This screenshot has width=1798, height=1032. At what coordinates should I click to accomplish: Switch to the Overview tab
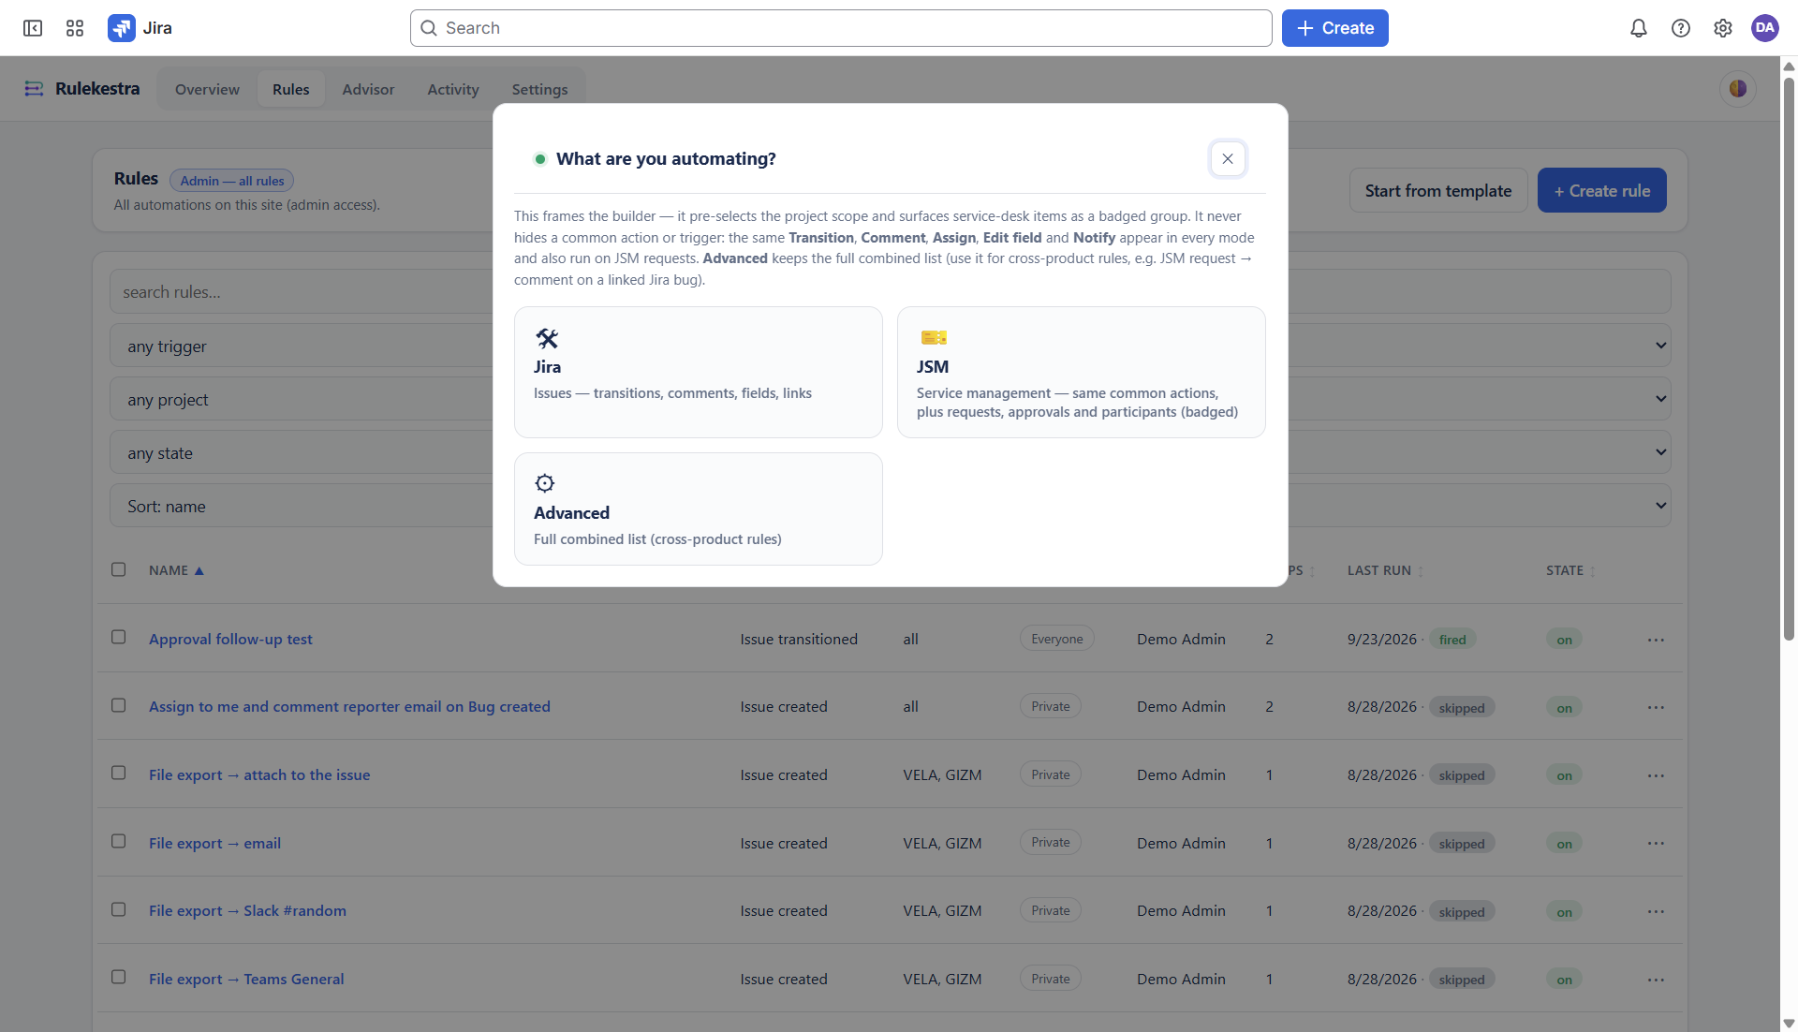click(207, 89)
